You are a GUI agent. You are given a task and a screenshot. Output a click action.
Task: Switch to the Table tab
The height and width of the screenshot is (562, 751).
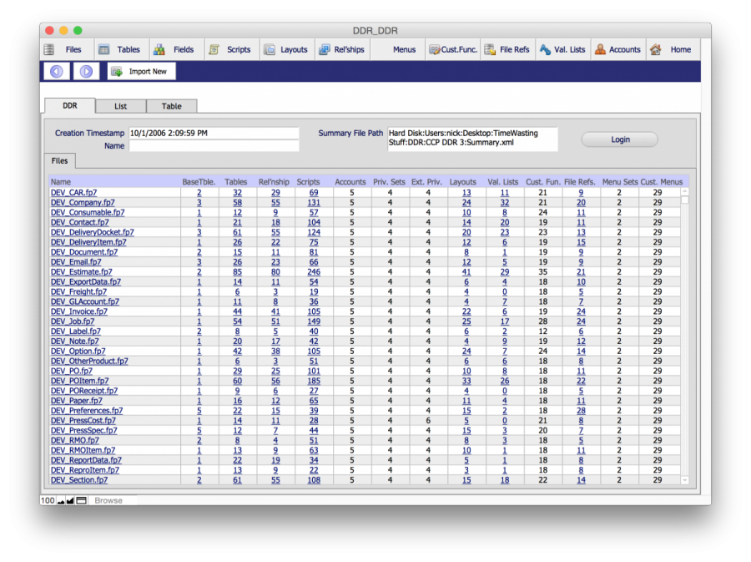[x=172, y=106]
